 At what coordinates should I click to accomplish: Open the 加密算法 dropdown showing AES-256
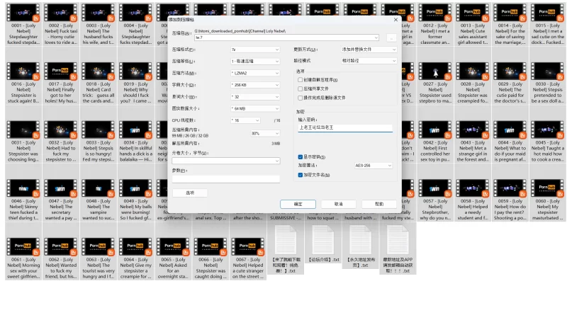374,166
